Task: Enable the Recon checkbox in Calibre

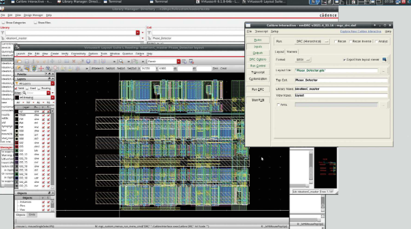Action: pyautogui.click(x=335, y=41)
